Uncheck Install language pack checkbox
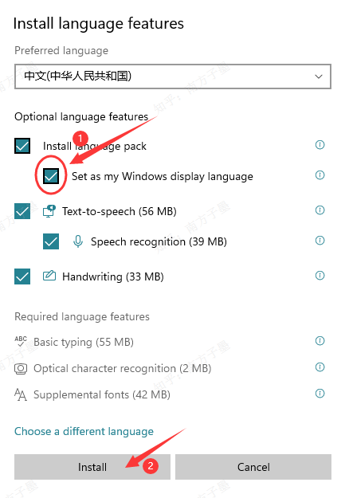345x498 pixels. 22,146
